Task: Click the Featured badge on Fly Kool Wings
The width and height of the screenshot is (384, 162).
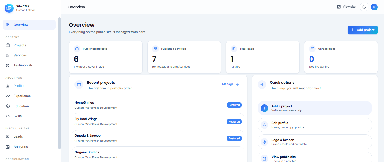Action: (x=234, y=122)
